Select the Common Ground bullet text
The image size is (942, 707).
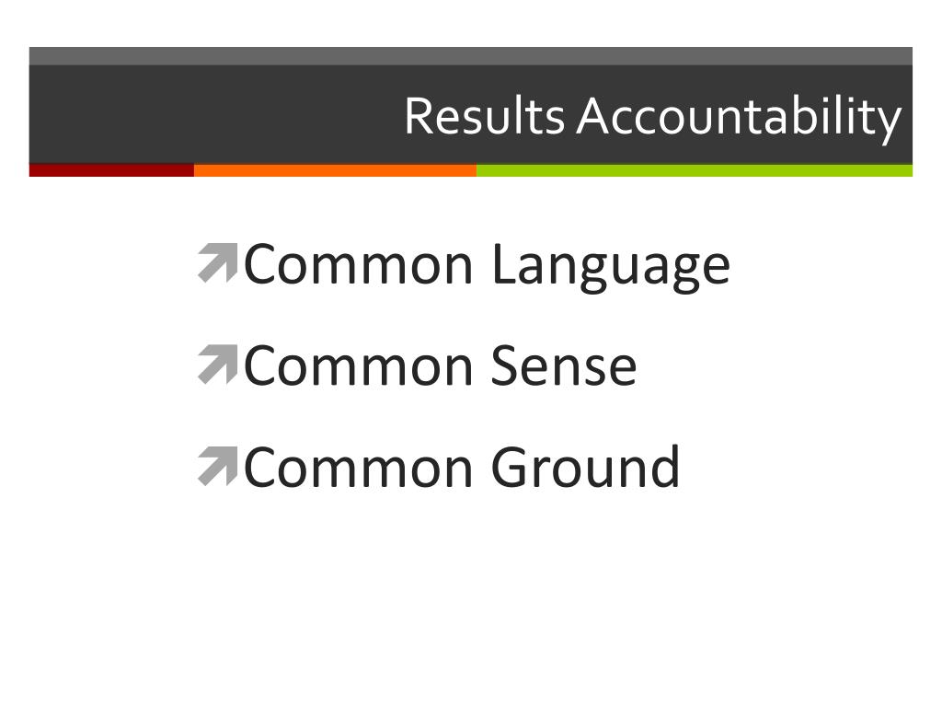[462, 467]
